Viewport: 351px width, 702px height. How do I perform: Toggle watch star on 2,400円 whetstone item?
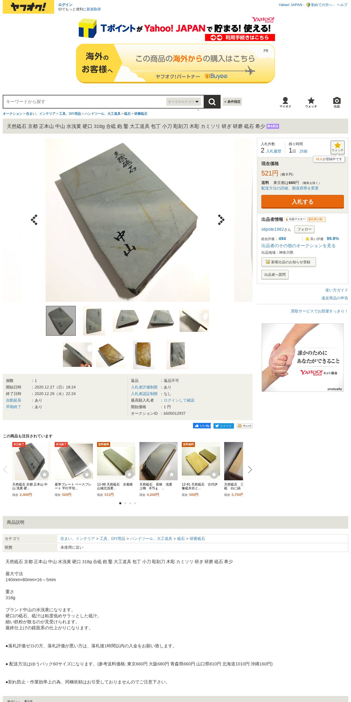click(x=45, y=474)
